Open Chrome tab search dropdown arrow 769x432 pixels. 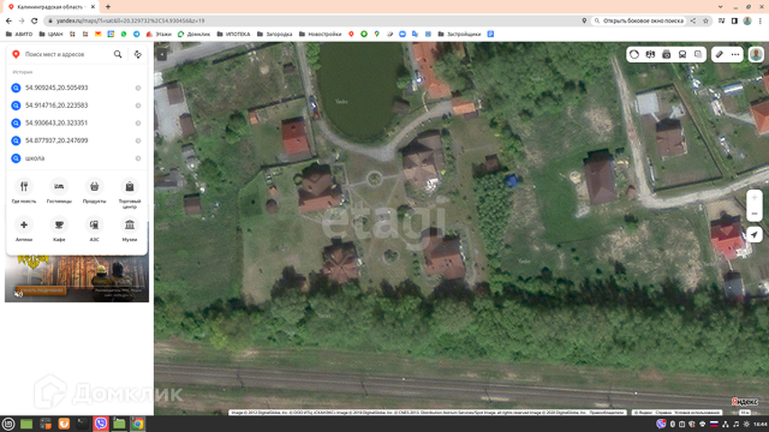point(720,7)
